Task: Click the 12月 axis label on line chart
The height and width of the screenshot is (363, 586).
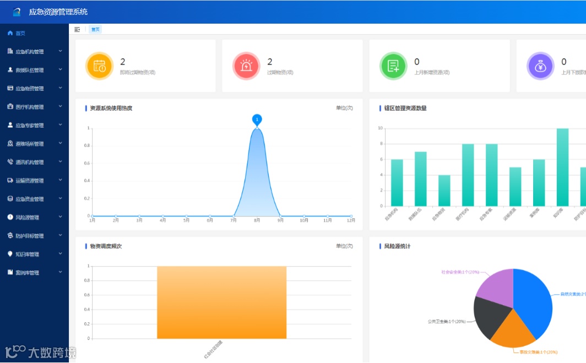Action: (351, 220)
